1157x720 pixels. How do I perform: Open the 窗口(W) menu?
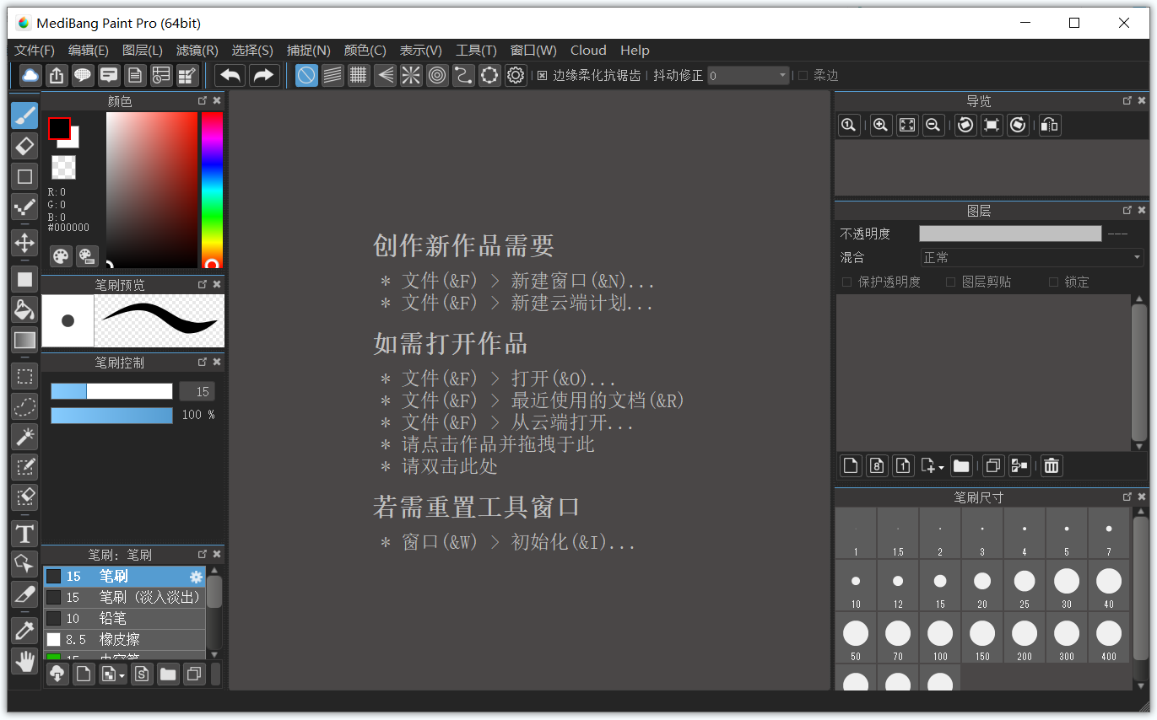(533, 50)
